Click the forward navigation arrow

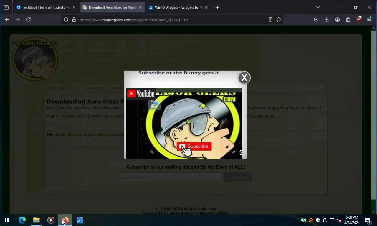[18, 20]
